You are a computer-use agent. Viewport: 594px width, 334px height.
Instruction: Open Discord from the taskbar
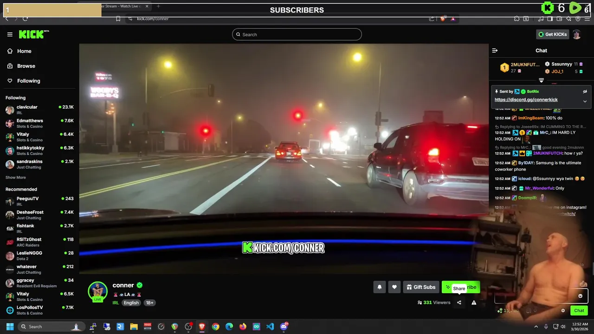click(x=284, y=327)
